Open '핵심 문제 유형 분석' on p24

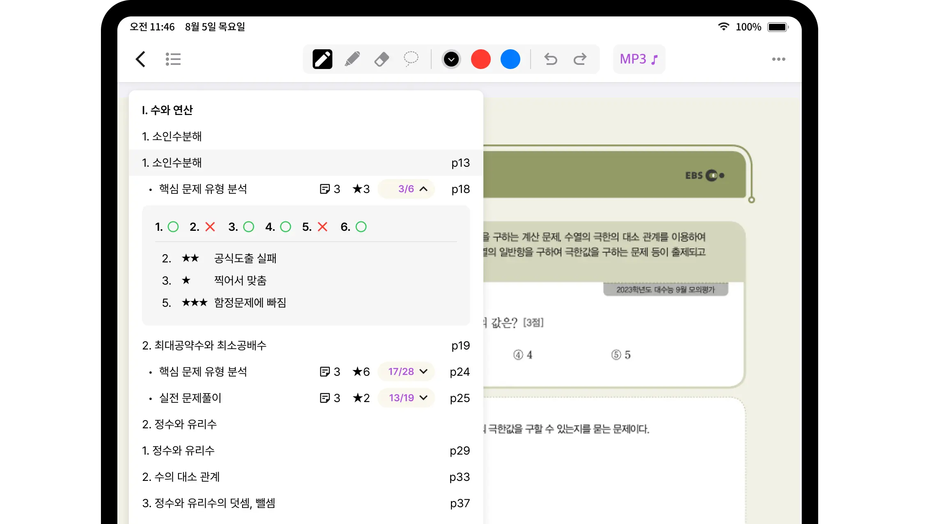203,372
